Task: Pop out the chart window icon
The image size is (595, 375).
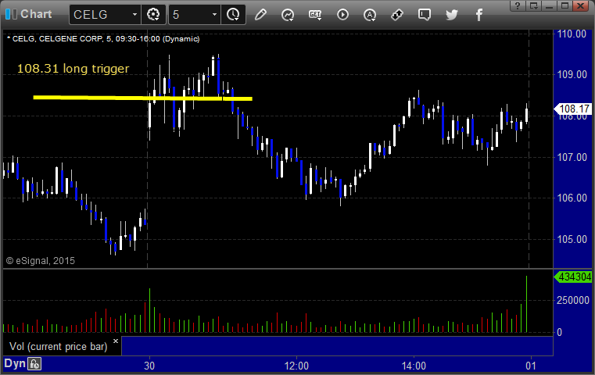Action: pyautogui.click(x=534, y=5)
